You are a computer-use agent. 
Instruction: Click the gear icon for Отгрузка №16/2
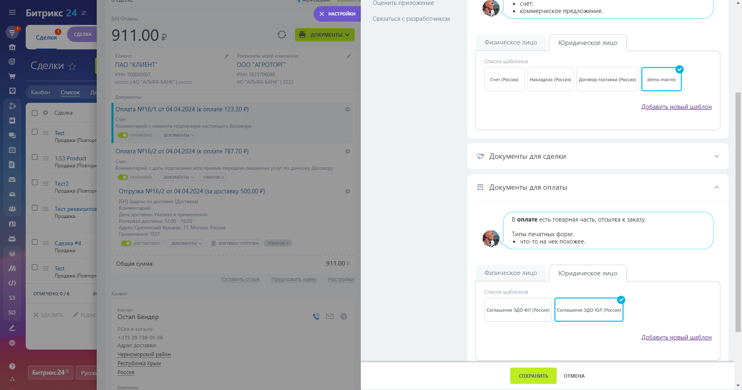coord(348,191)
